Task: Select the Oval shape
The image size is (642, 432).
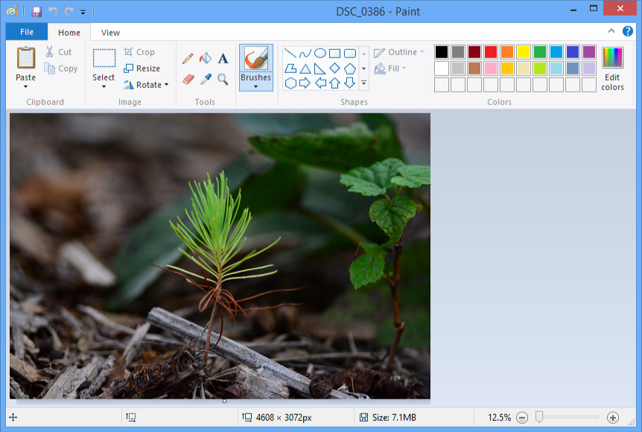Action: pos(320,52)
